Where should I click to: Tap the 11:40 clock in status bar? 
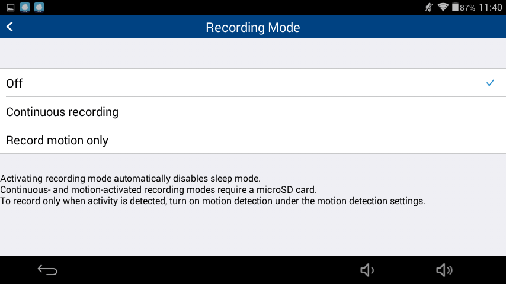[491, 8]
